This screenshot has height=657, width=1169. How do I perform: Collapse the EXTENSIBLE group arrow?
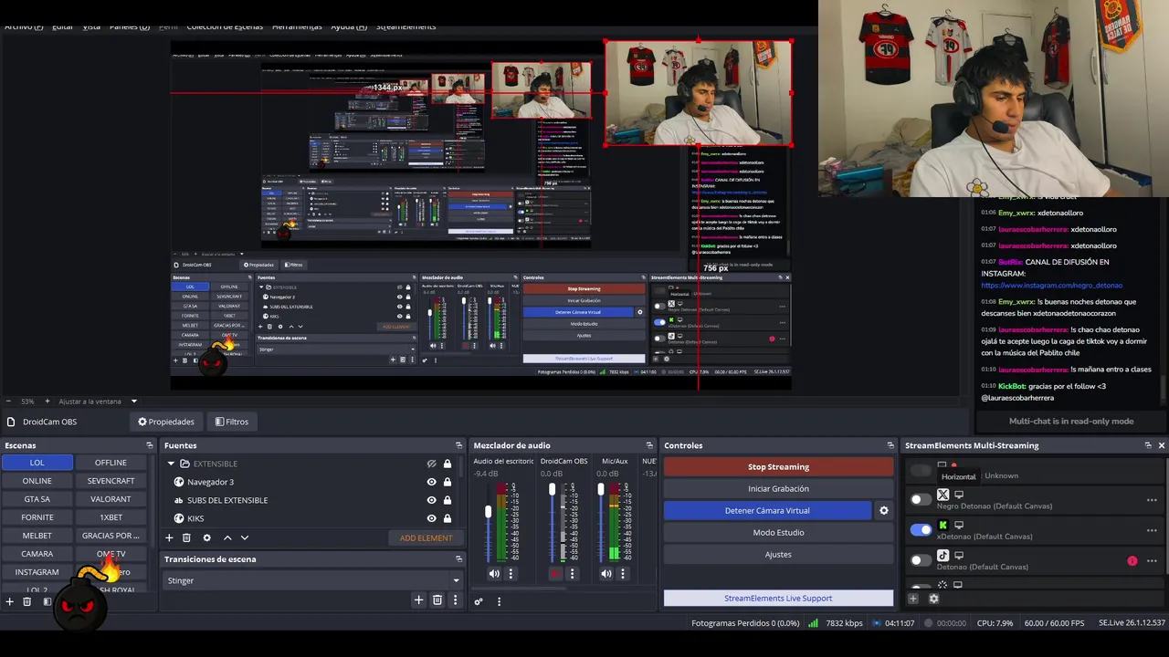point(171,464)
